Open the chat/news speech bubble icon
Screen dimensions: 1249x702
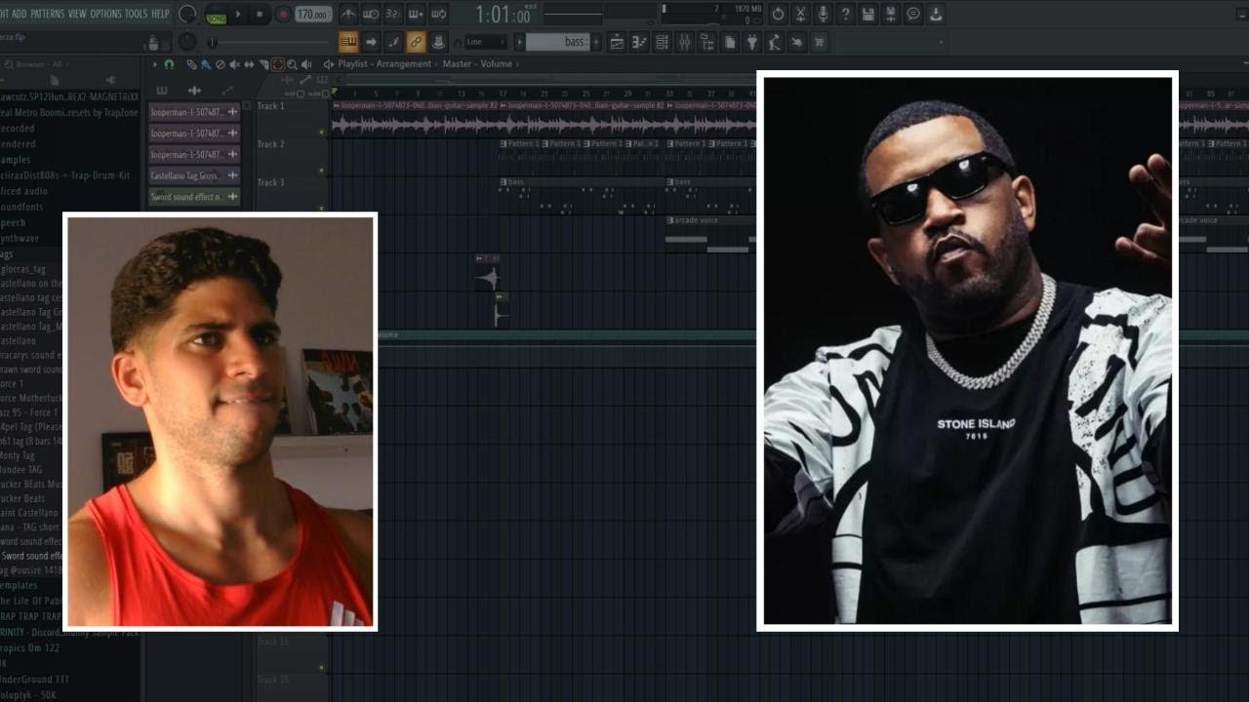(x=913, y=15)
